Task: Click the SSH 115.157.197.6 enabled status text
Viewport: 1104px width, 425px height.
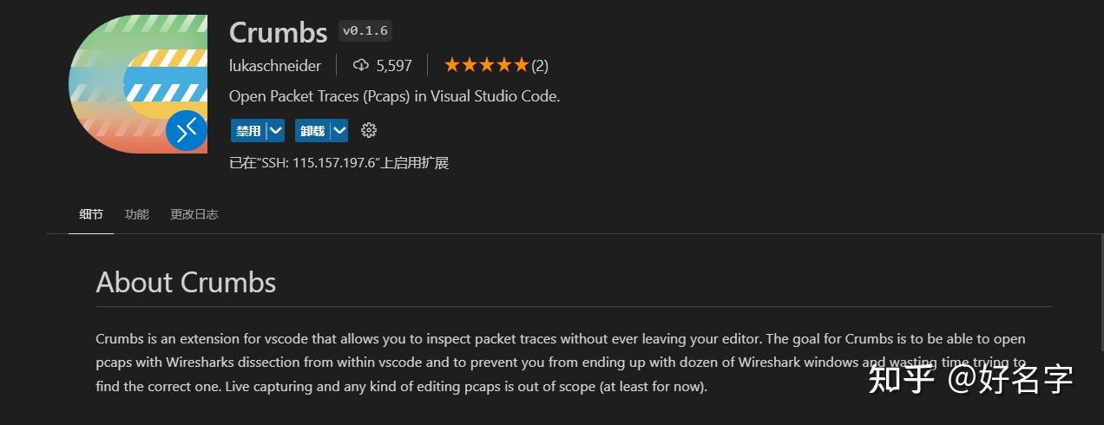Action: 338,162
